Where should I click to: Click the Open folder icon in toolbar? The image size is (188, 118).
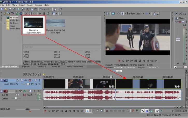(x=6, y=9)
